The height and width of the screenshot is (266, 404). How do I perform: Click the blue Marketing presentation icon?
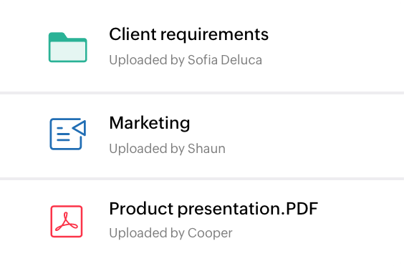[x=68, y=134]
